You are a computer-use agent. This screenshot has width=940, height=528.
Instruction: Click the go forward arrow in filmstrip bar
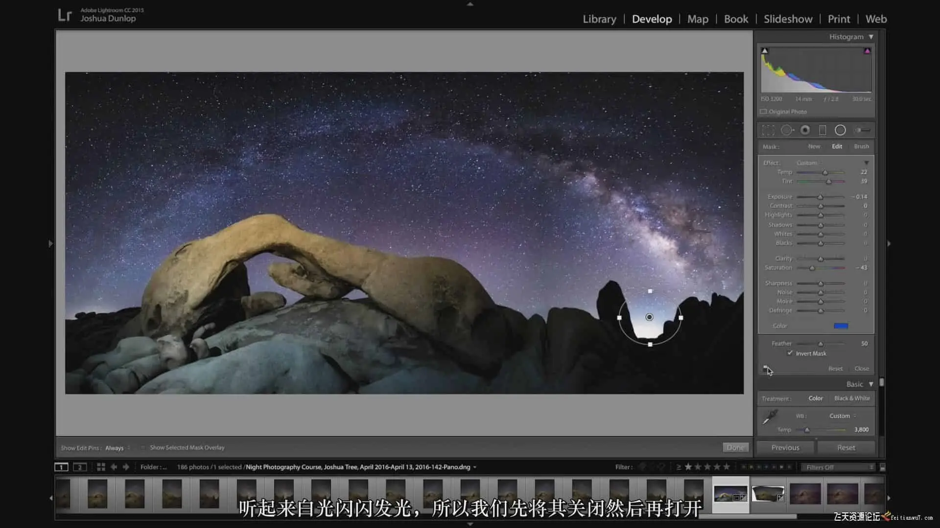tap(126, 467)
